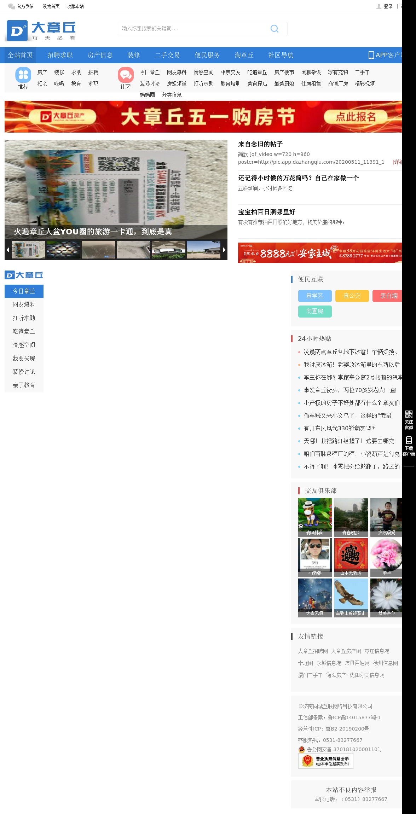The height and width of the screenshot is (814, 416).
Task: Open the 收藏本站 link
Action: click(75, 6)
